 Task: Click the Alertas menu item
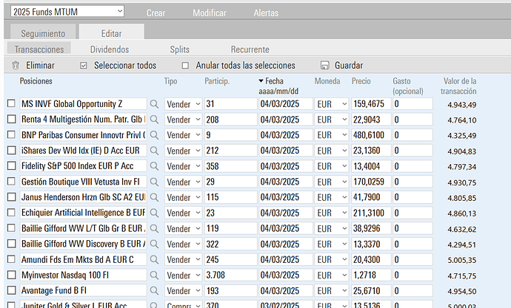click(x=266, y=13)
